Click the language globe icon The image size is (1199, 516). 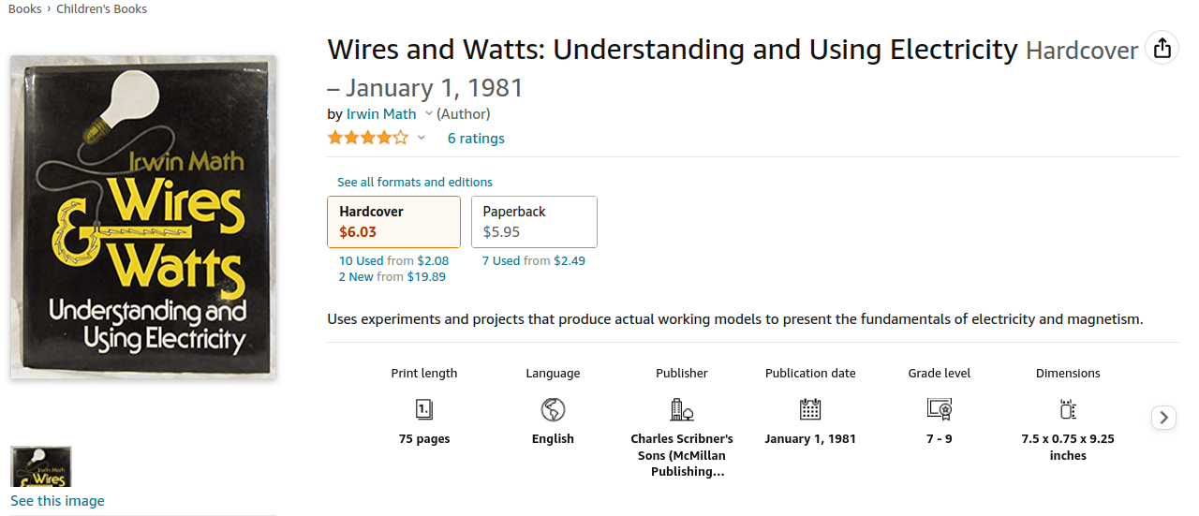(x=553, y=409)
